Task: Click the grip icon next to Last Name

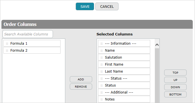Action: 102,71
